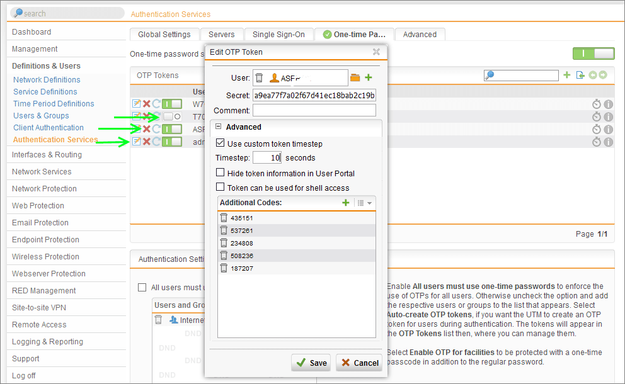Expand Remote Access menu section

39,325
